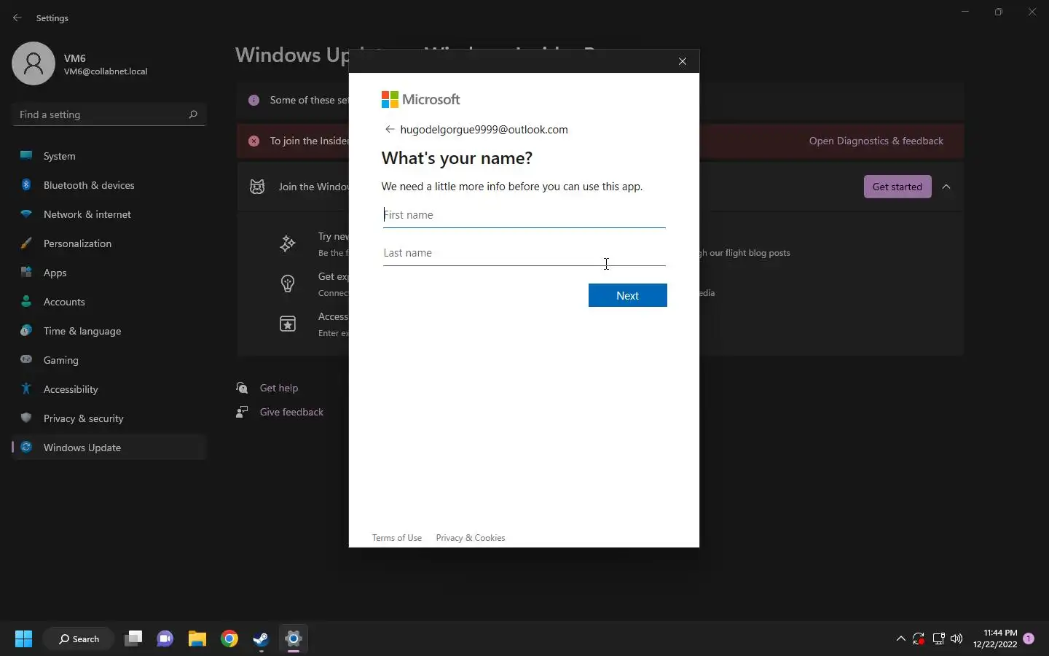Screen dimensions: 1049x656
Task: Click the Gaming controller icon
Action: click(26, 359)
